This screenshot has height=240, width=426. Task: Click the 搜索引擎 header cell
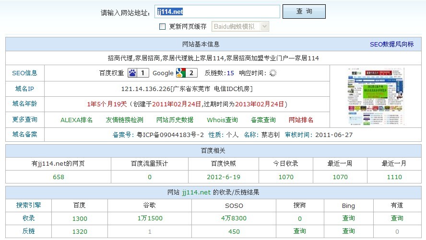coord(28,206)
